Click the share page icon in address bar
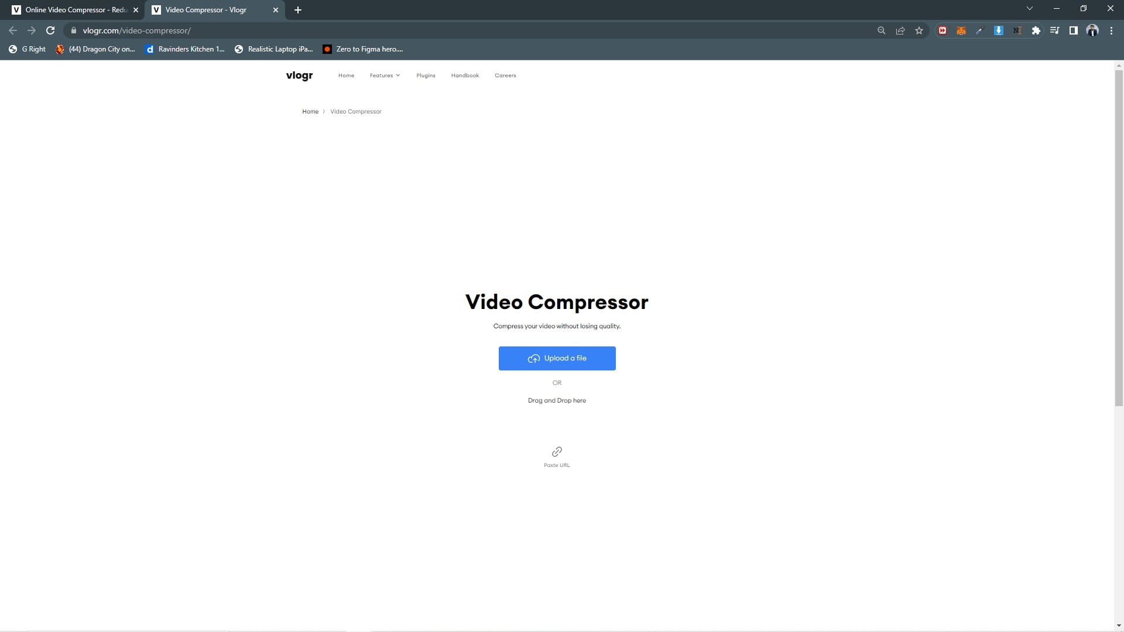The image size is (1124, 632). pyautogui.click(x=900, y=30)
